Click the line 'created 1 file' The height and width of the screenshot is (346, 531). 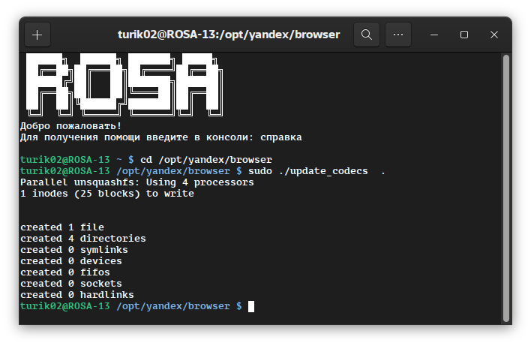62,227
